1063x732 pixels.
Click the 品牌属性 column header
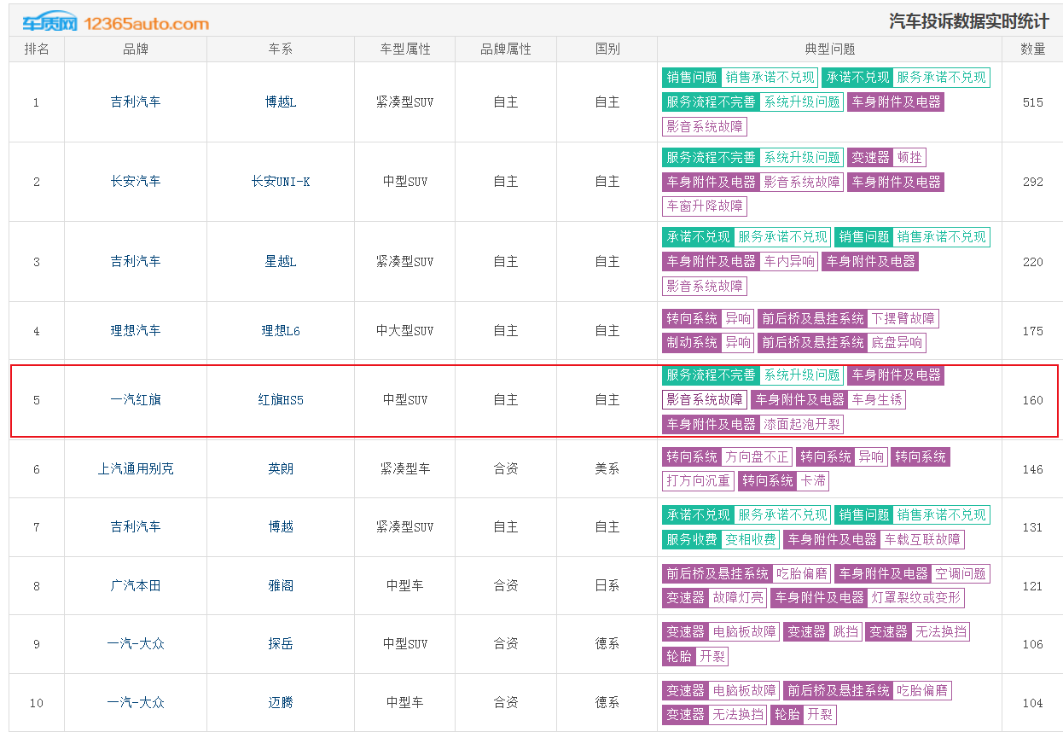click(506, 49)
